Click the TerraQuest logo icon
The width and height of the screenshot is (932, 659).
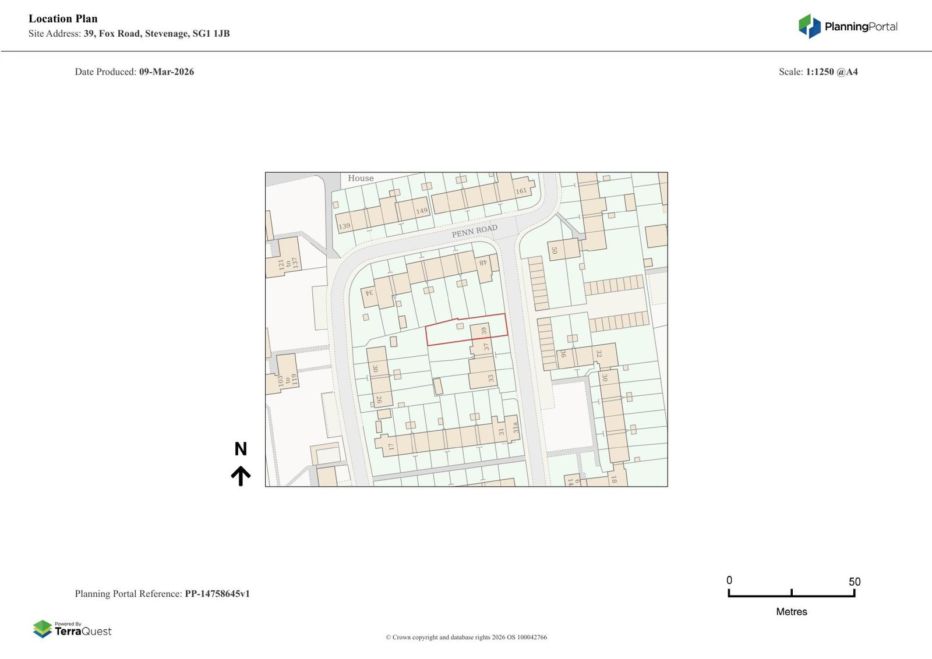coord(43,629)
